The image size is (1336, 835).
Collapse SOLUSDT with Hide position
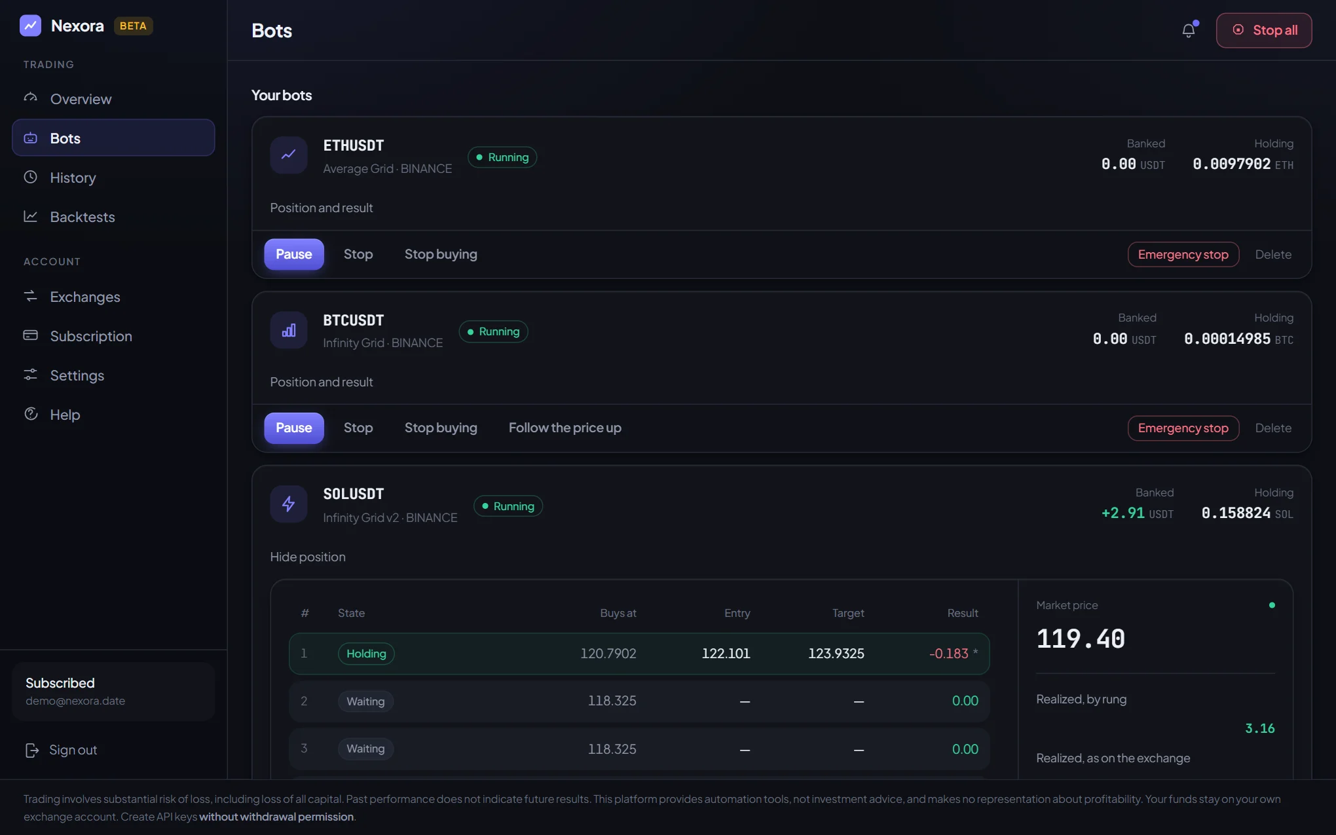(308, 557)
